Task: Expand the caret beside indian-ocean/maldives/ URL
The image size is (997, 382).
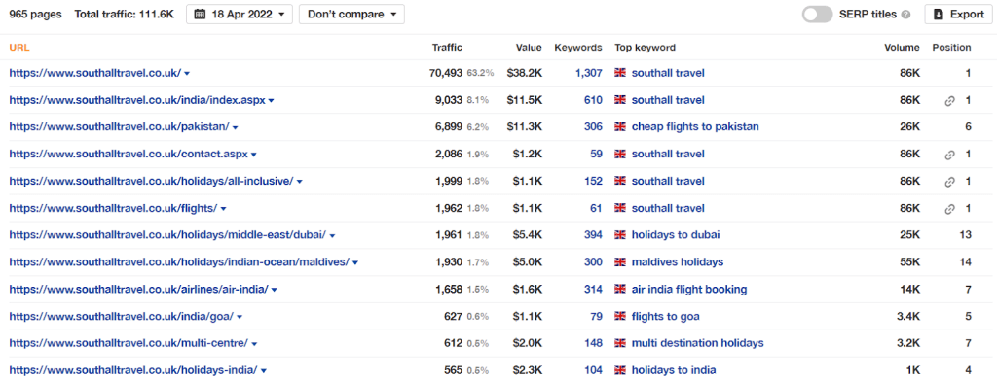Action: (355, 262)
